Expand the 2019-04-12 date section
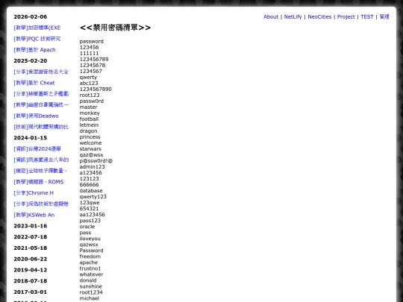 click(x=31, y=270)
